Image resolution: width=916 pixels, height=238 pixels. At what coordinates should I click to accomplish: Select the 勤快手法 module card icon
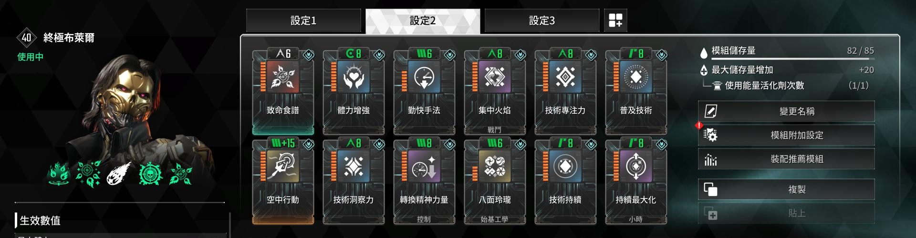(x=424, y=77)
